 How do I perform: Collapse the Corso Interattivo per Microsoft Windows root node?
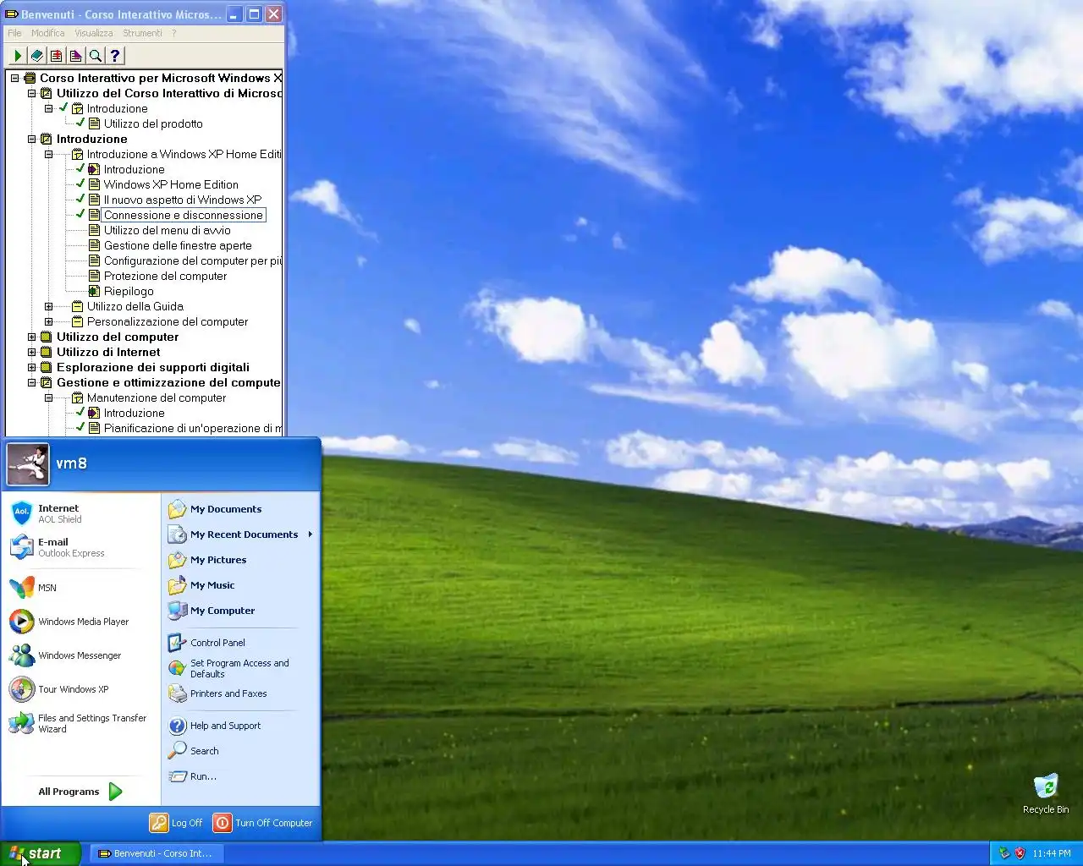click(14, 78)
